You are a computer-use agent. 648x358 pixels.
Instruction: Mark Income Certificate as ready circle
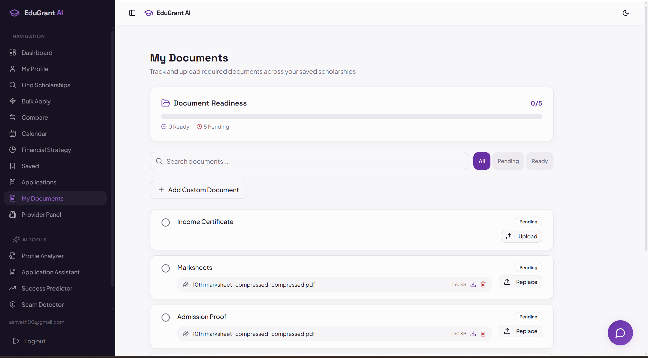click(x=166, y=222)
